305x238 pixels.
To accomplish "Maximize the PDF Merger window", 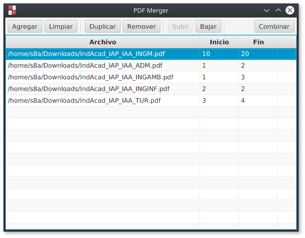I will (278, 10).
